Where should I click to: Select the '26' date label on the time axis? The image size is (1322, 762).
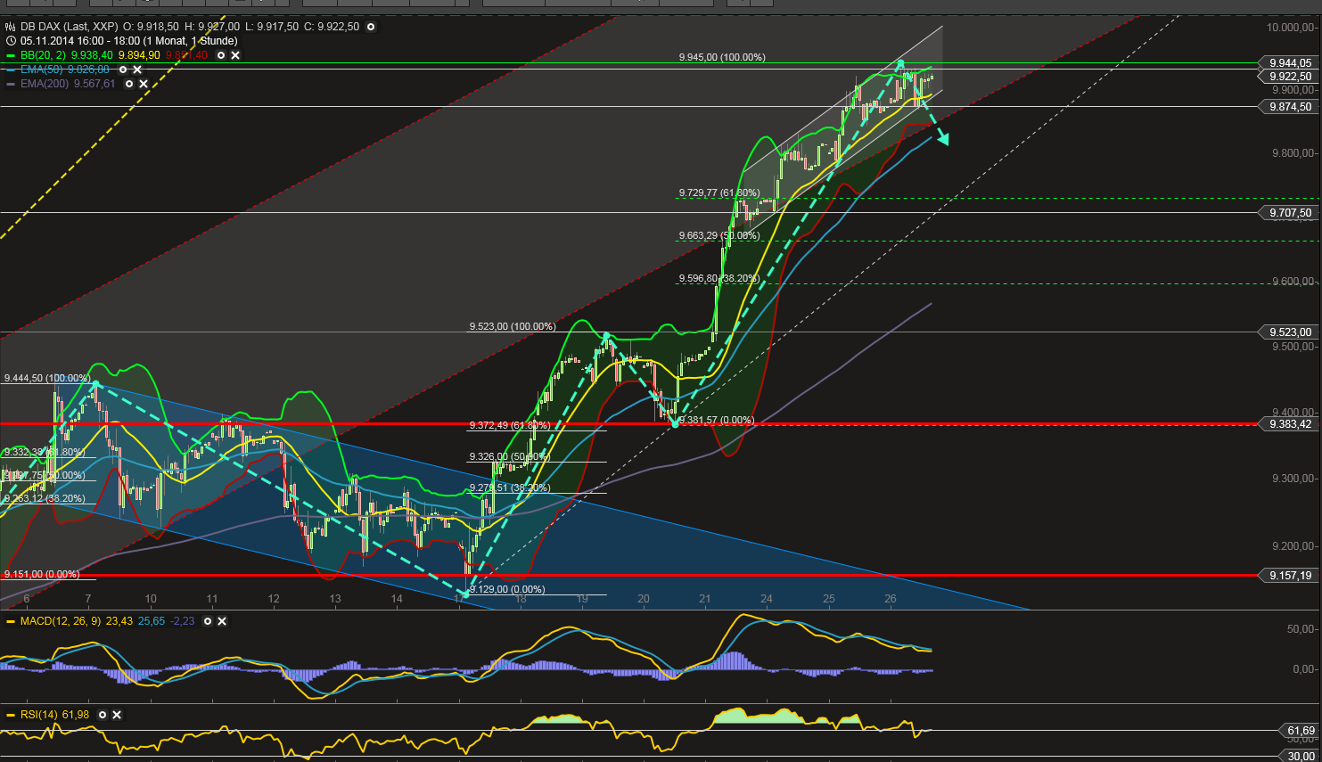point(890,599)
